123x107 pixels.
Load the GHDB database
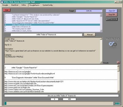112,19
